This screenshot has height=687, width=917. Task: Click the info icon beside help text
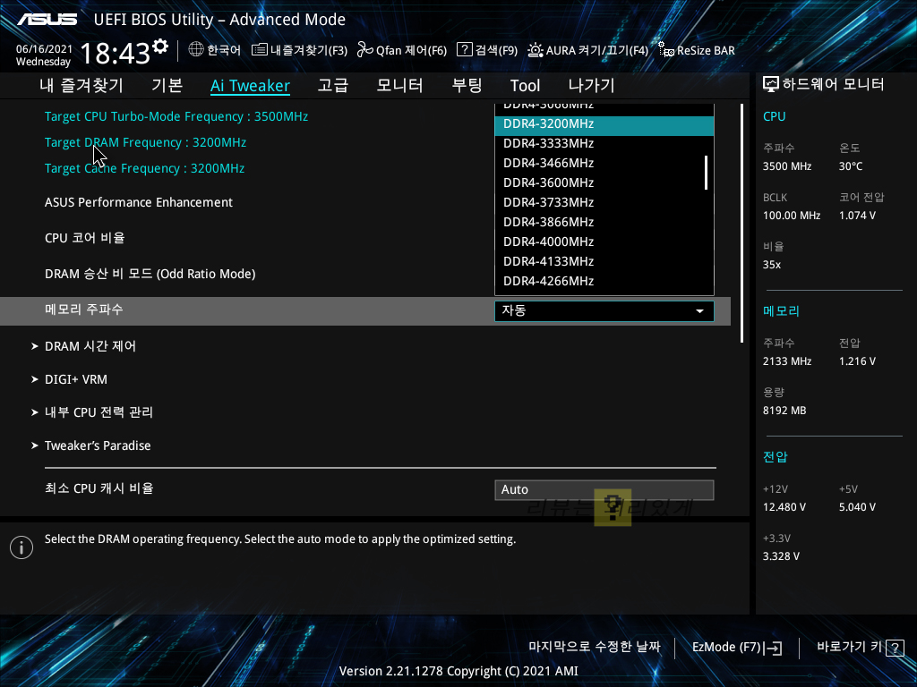[x=21, y=547]
